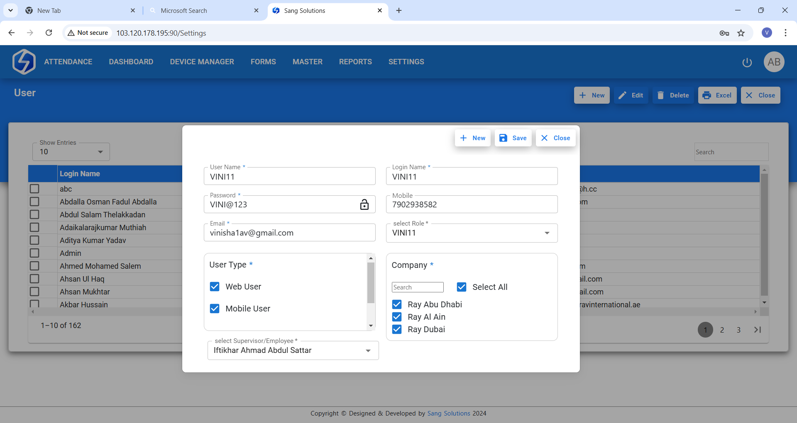
Task: Bookmark this page with star icon
Action: click(741, 33)
